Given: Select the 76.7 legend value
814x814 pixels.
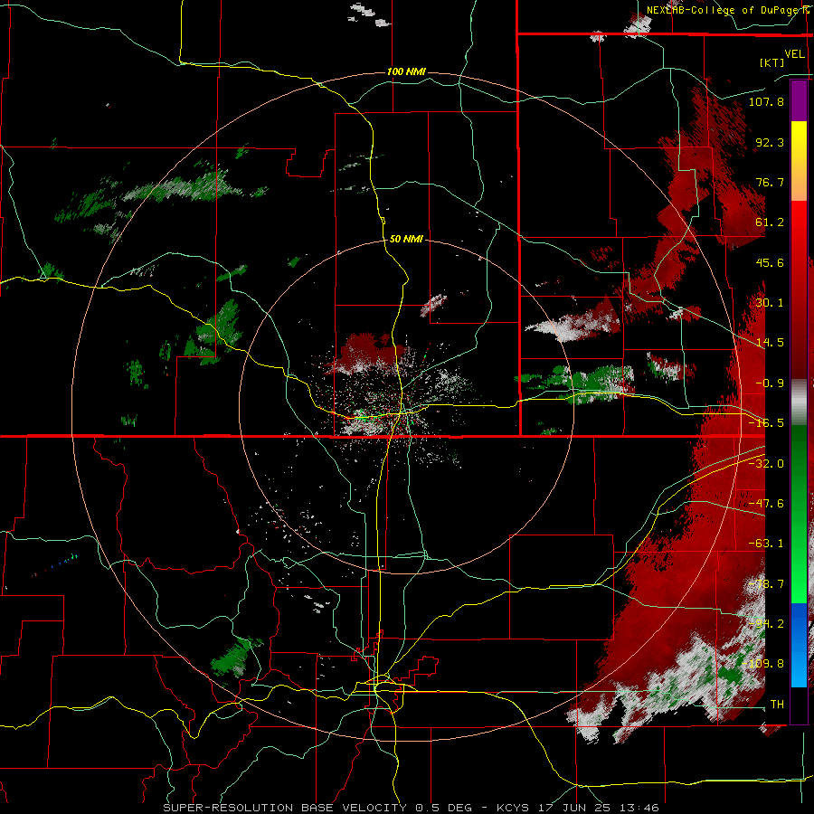Looking at the screenshot, I should pyautogui.click(x=770, y=182).
